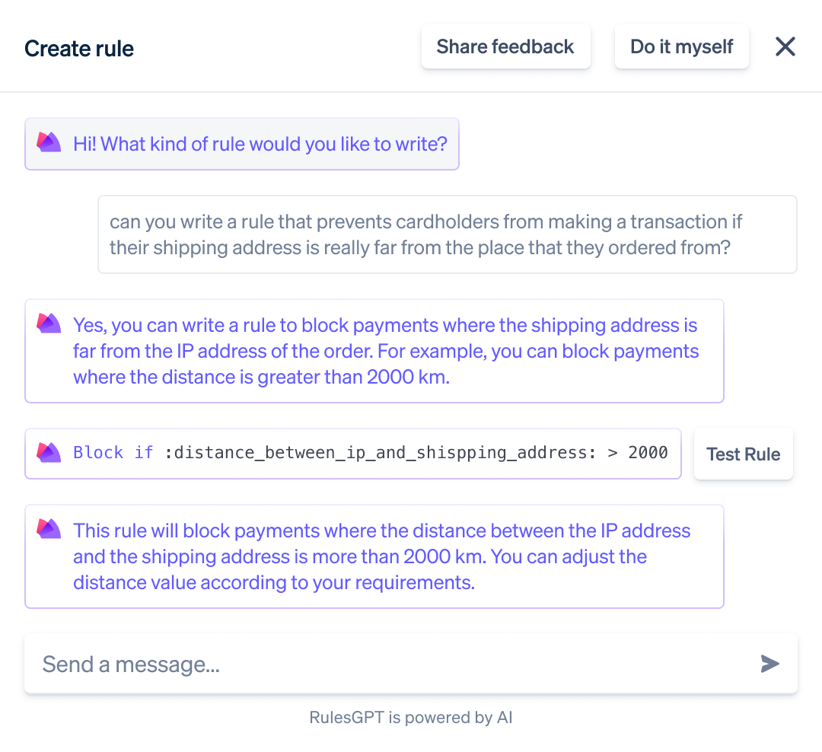The image size is (822, 752).
Task: Select the pink-purple assistant logo at top message
Action: click(49, 142)
